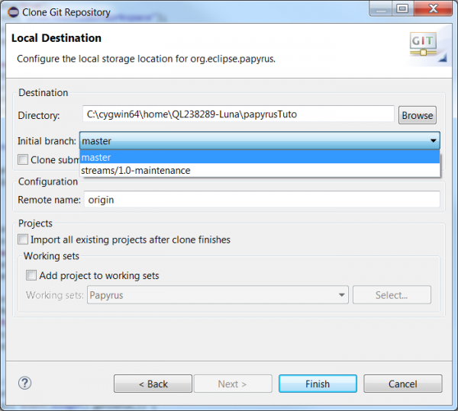Minimize the Clone Git Repository dialog
The width and height of the screenshot is (458, 411).
[381, 8]
